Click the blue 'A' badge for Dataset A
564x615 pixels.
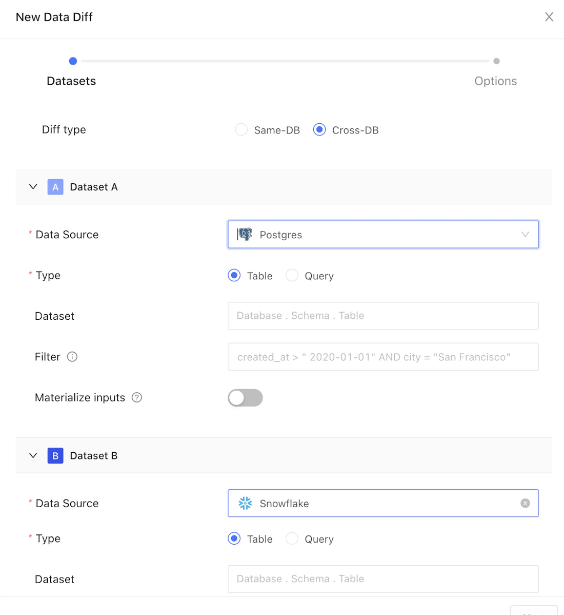click(x=55, y=187)
